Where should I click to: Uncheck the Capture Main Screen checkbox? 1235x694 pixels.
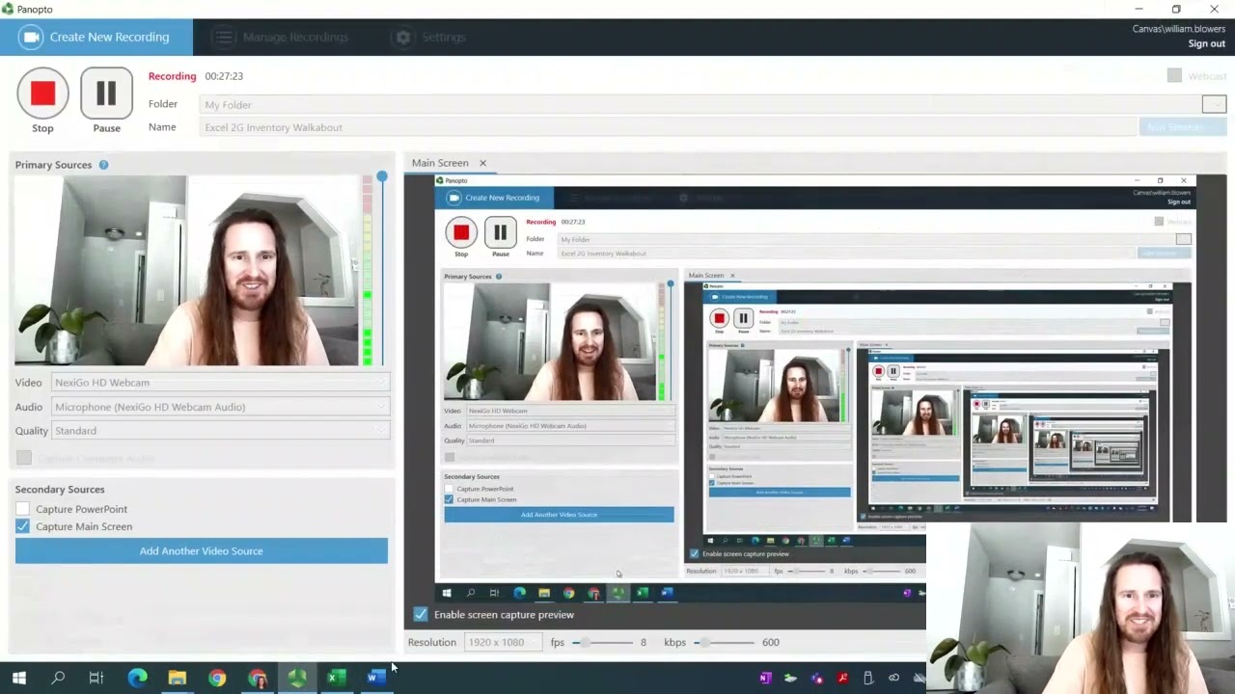click(23, 526)
